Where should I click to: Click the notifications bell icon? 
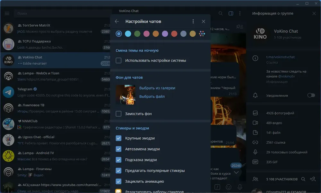(x=255, y=95)
